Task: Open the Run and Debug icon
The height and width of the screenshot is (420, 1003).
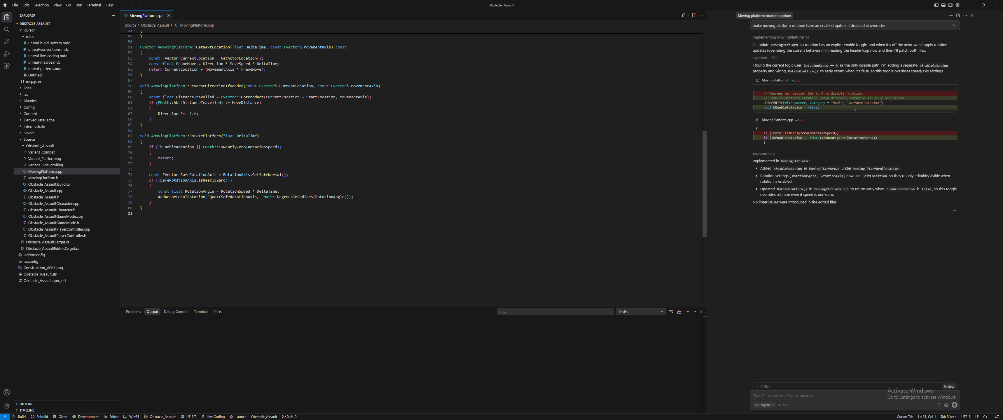Action: (x=7, y=54)
